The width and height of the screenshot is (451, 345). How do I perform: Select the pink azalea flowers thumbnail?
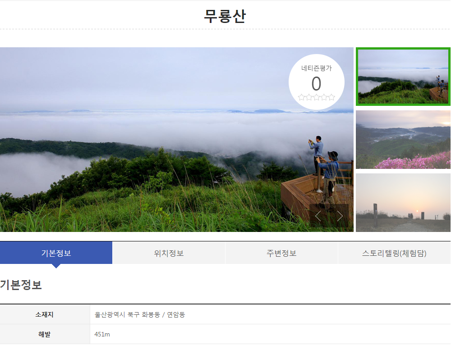(x=403, y=140)
